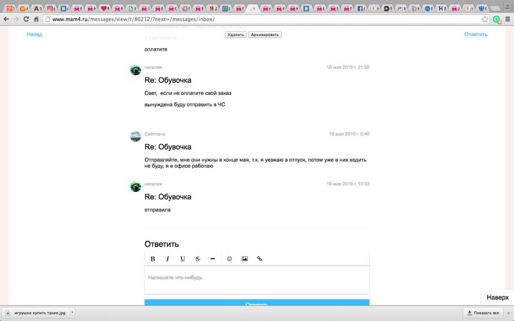
Task: Type in the Напишите что-нибудь field
Action: (x=256, y=278)
